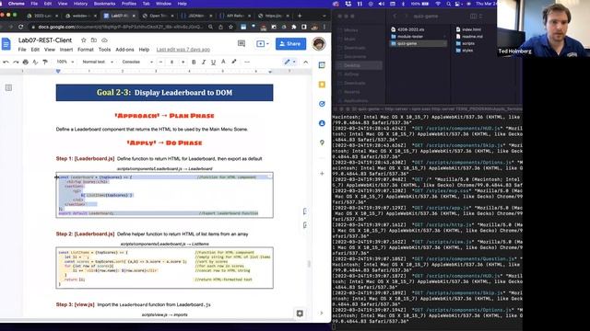Open the More toolbar options ellipsis
Image resolution: width=590 pixels, height=331 pixels.
click(247, 62)
